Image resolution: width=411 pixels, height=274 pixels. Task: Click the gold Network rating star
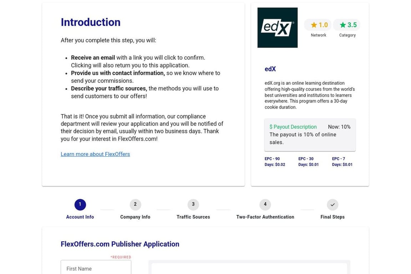tap(314, 25)
